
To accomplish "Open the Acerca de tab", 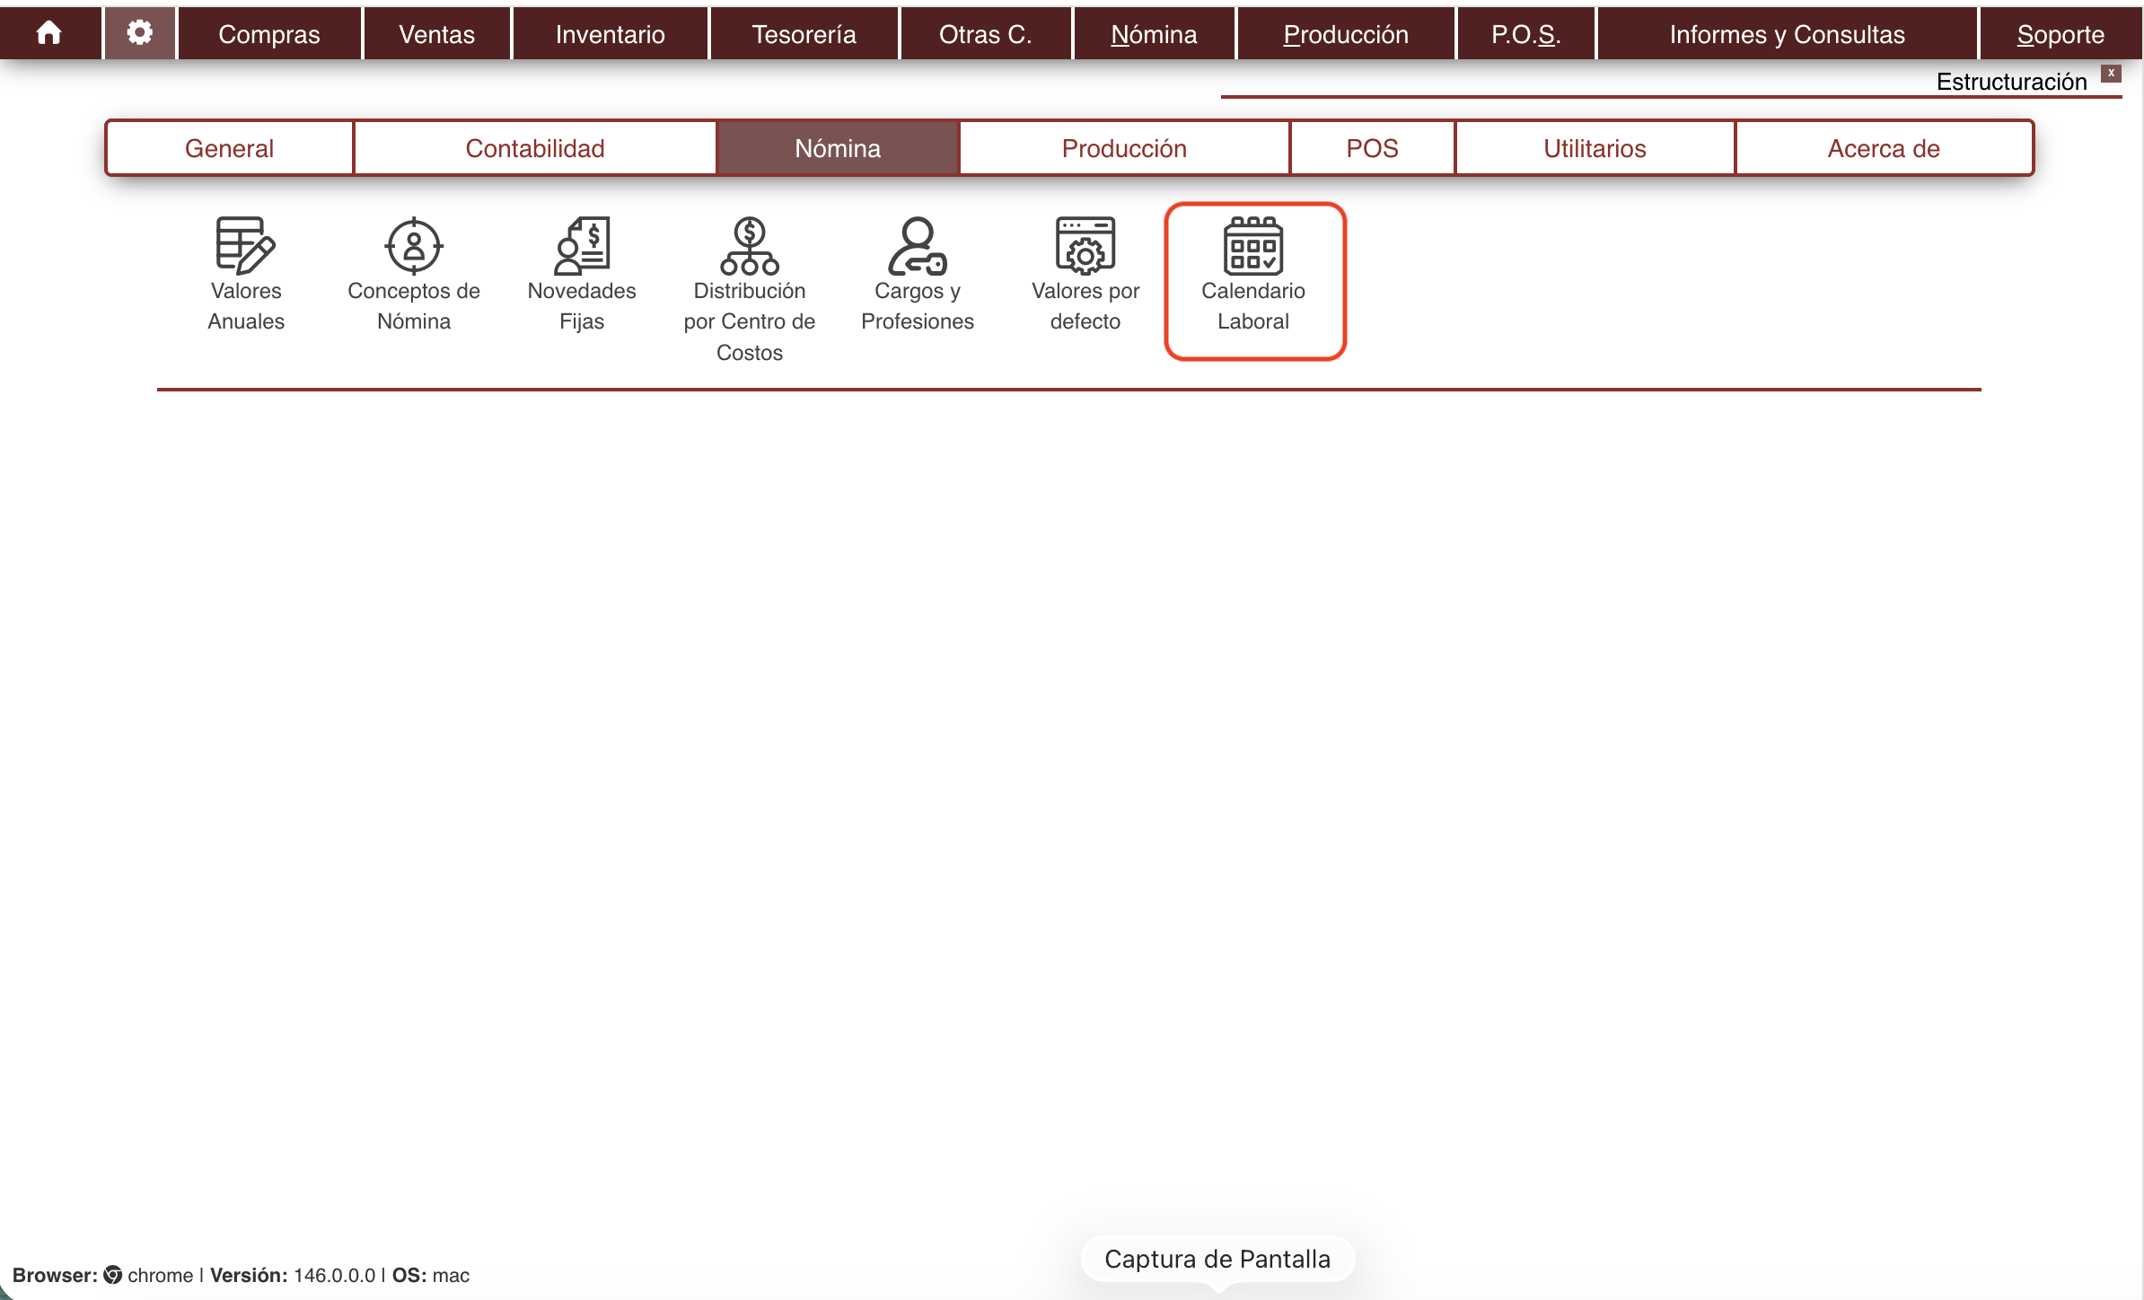I will (1883, 148).
